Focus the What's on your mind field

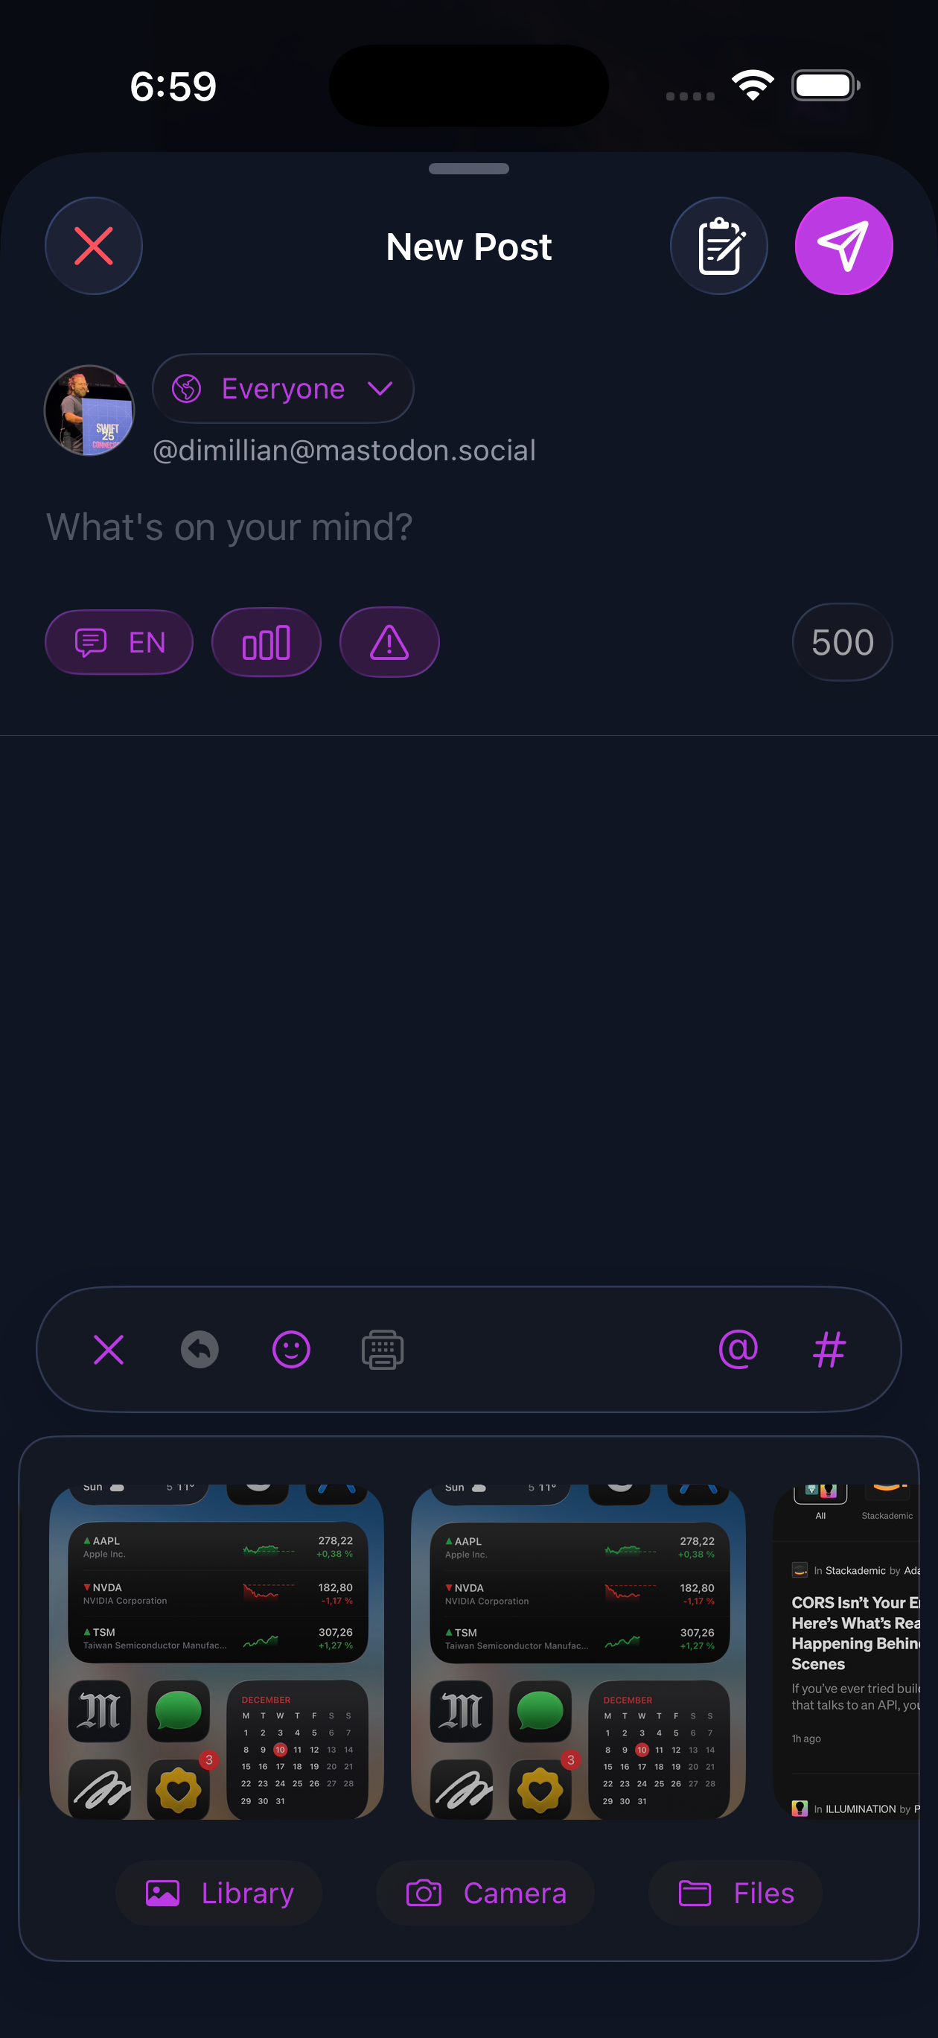pyautogui.click(x=469, y=527)
